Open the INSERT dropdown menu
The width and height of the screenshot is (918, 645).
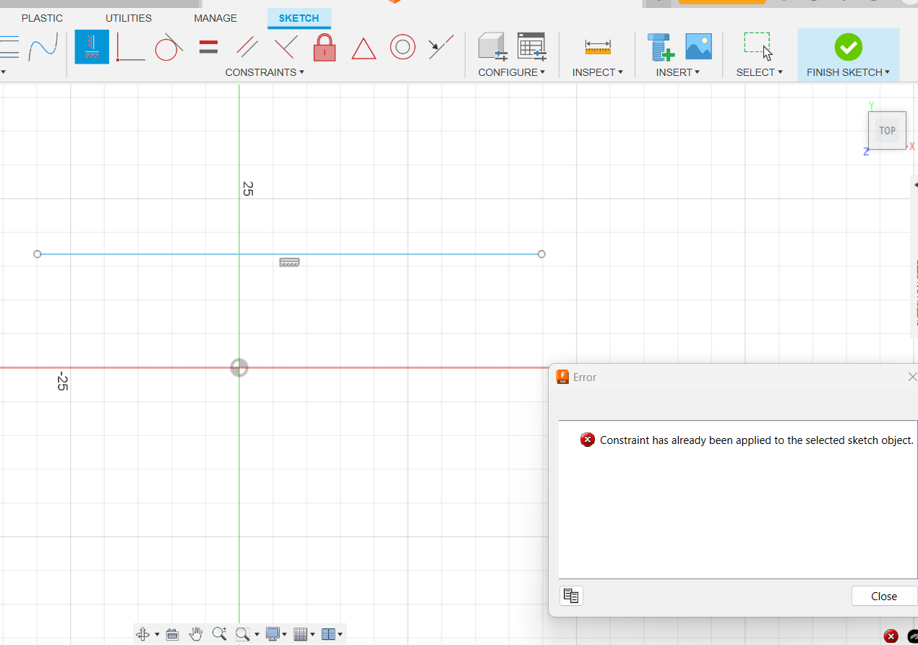[679, 72]
